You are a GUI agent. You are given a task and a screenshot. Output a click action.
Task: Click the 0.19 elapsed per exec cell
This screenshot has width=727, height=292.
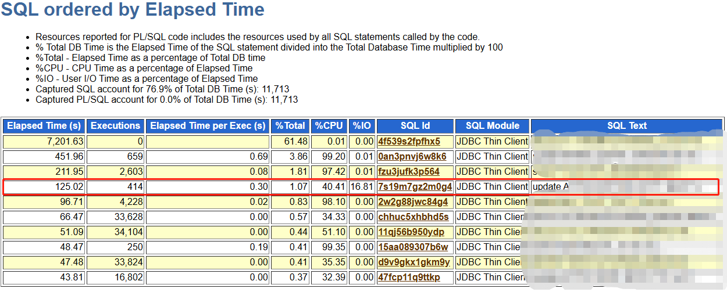click(x=208, y=247)
